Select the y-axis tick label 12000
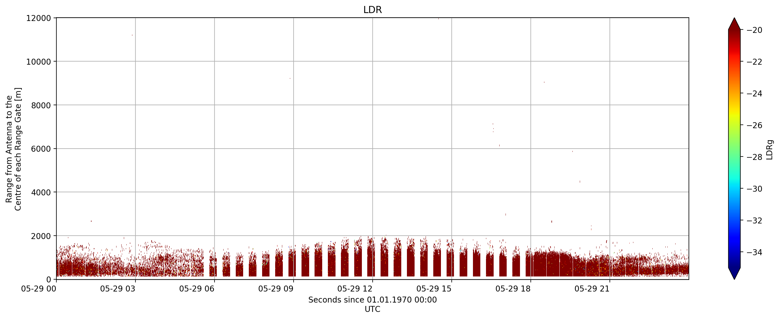 [x=39, y=18]
